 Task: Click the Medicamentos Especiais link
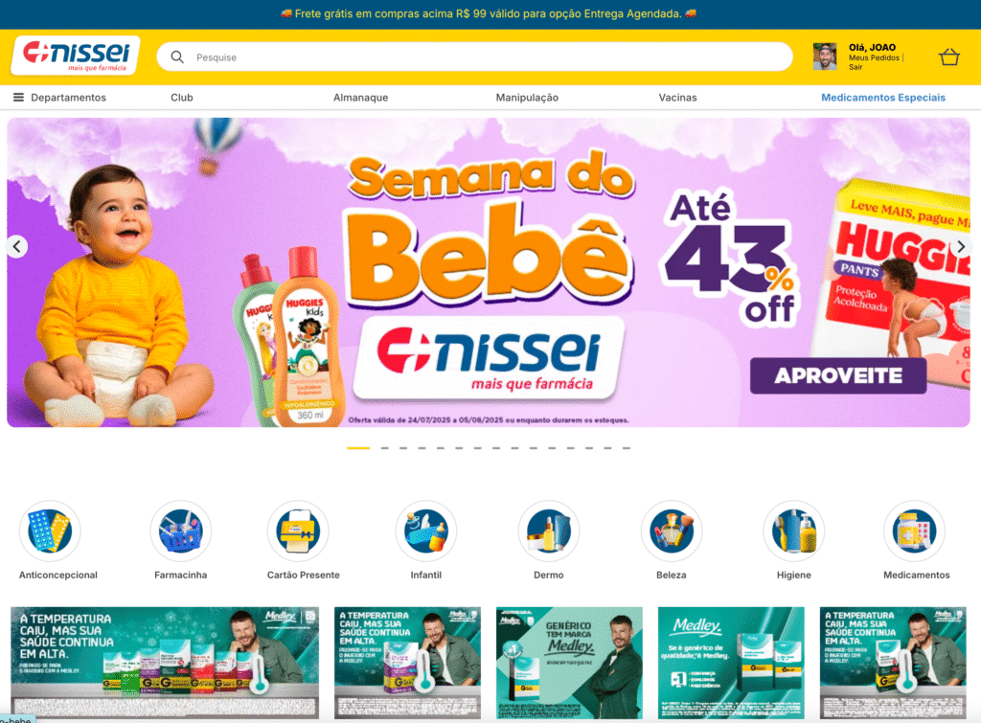882,97
